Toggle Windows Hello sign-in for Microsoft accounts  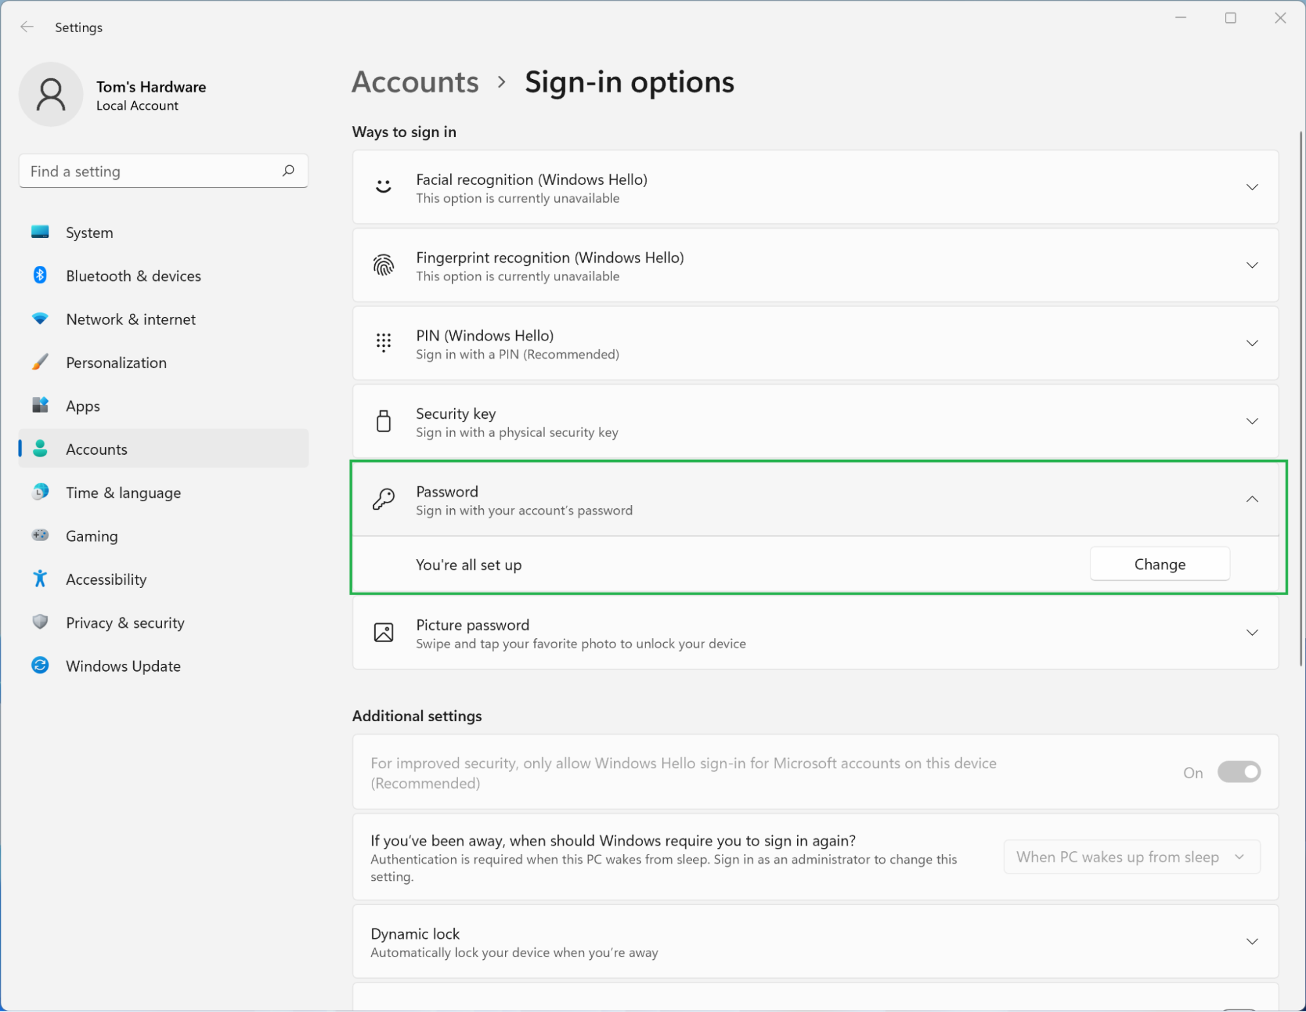coord(1237,772)
